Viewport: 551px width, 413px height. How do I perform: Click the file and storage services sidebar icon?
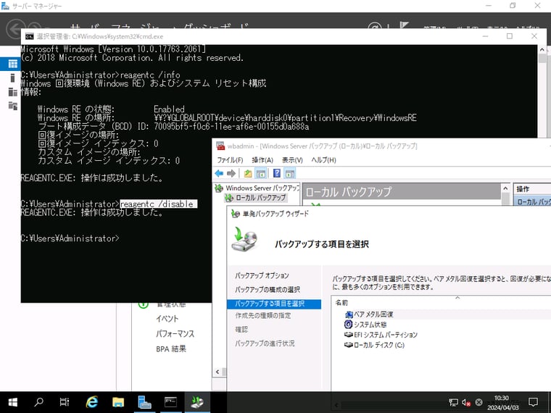[x=12, y=105]
